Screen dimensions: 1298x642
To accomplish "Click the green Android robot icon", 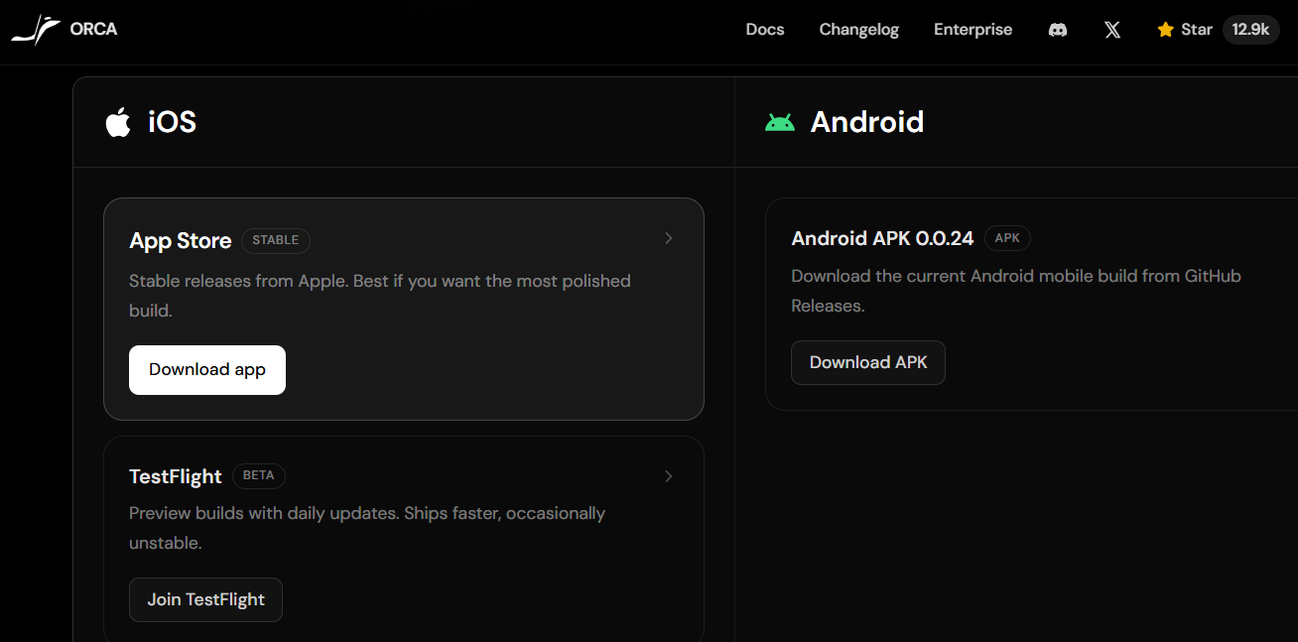I will click(x=780, y=122).
